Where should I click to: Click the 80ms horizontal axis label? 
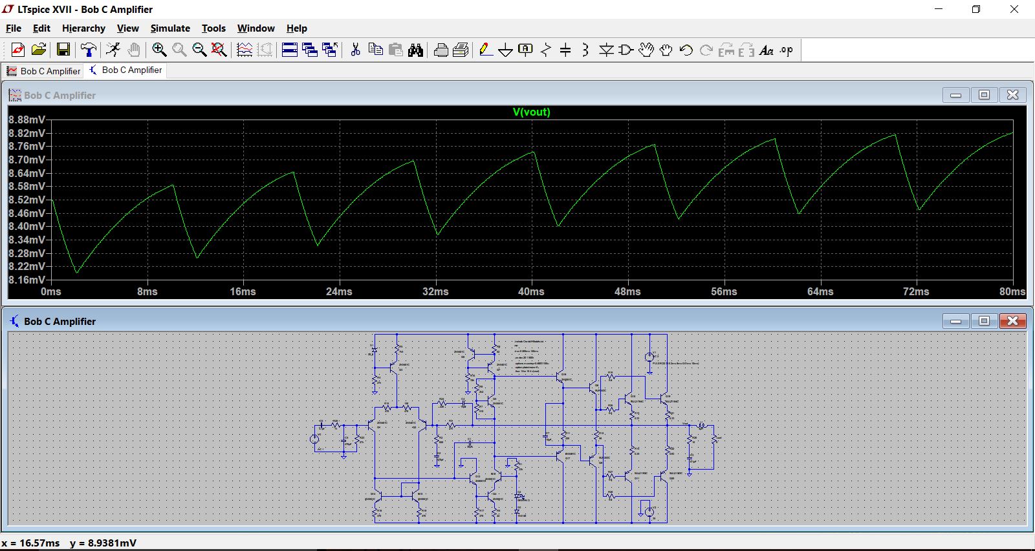(1012, 291)
